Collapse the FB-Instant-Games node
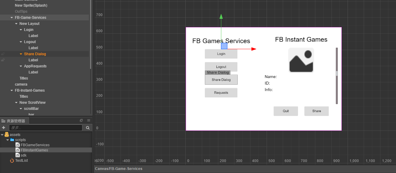The height and width of the screenshot is (173, 396). point(12,90)
